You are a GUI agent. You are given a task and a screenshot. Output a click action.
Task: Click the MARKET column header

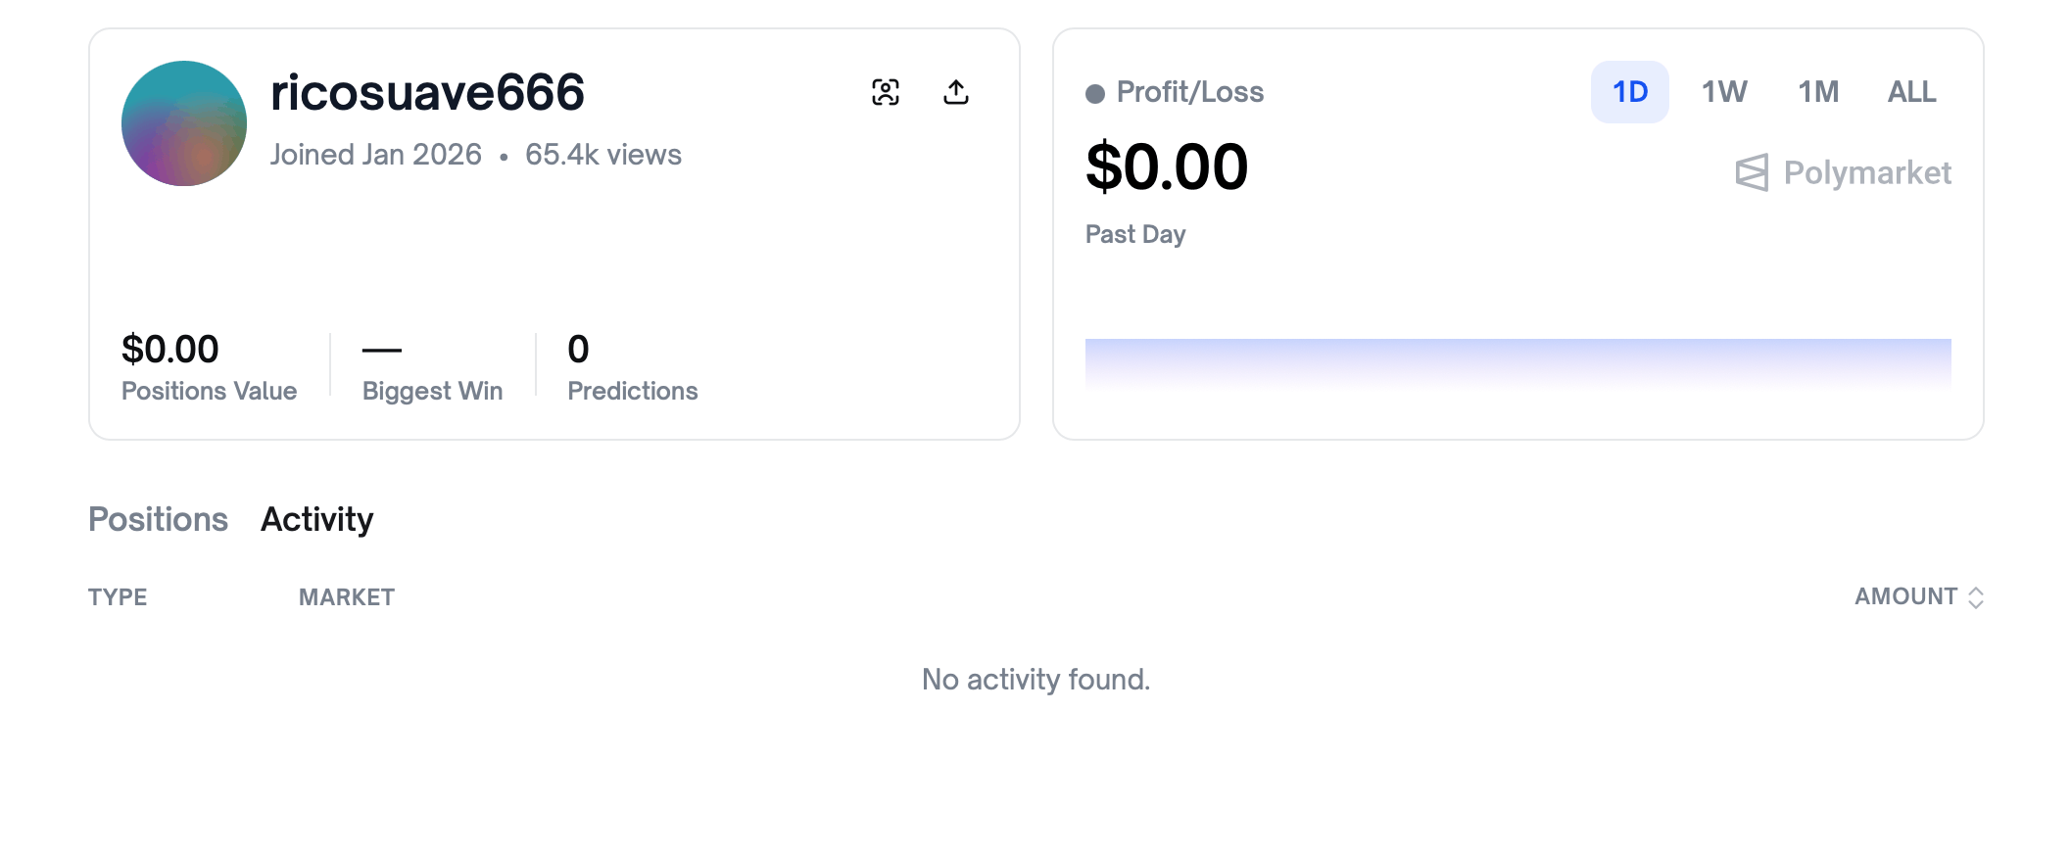pyautogui.click(x=347, y=597)
